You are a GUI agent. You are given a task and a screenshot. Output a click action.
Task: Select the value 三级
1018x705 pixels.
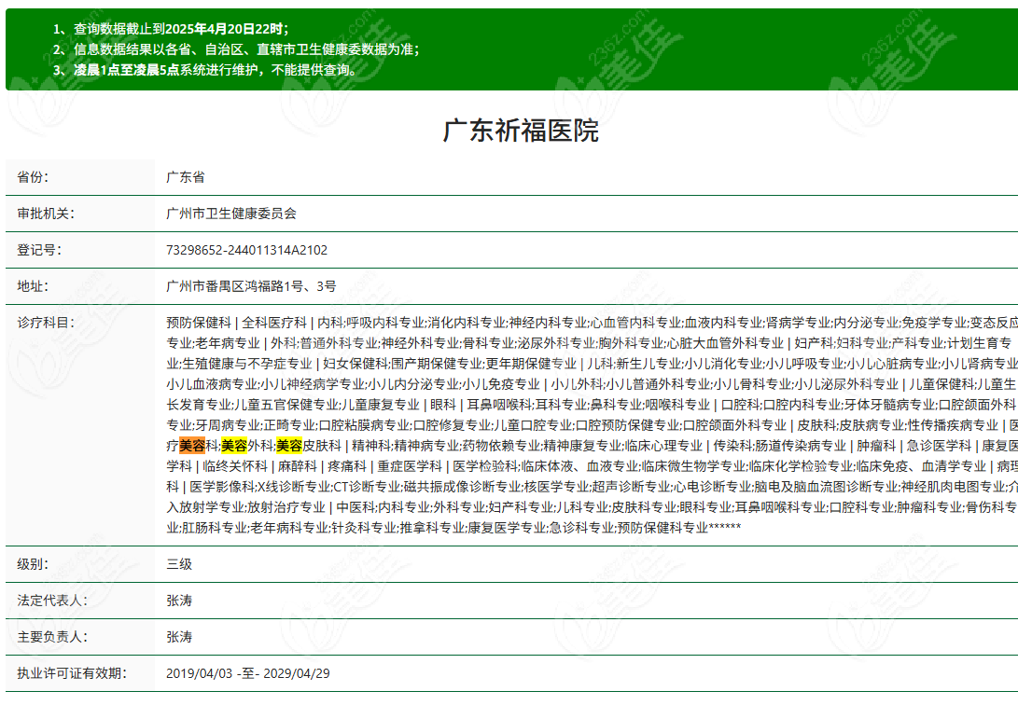pyautogui.click(x=179, y=564)
